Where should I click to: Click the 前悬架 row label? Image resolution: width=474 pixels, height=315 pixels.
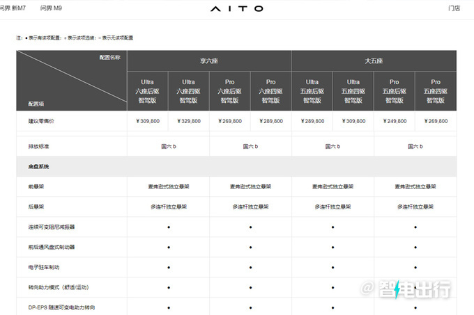tap(36, 186)
